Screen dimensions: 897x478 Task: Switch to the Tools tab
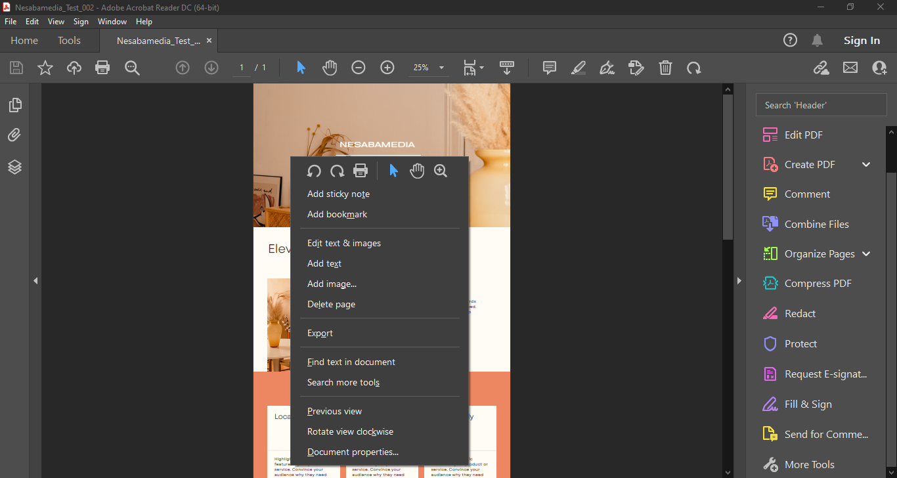69,41
